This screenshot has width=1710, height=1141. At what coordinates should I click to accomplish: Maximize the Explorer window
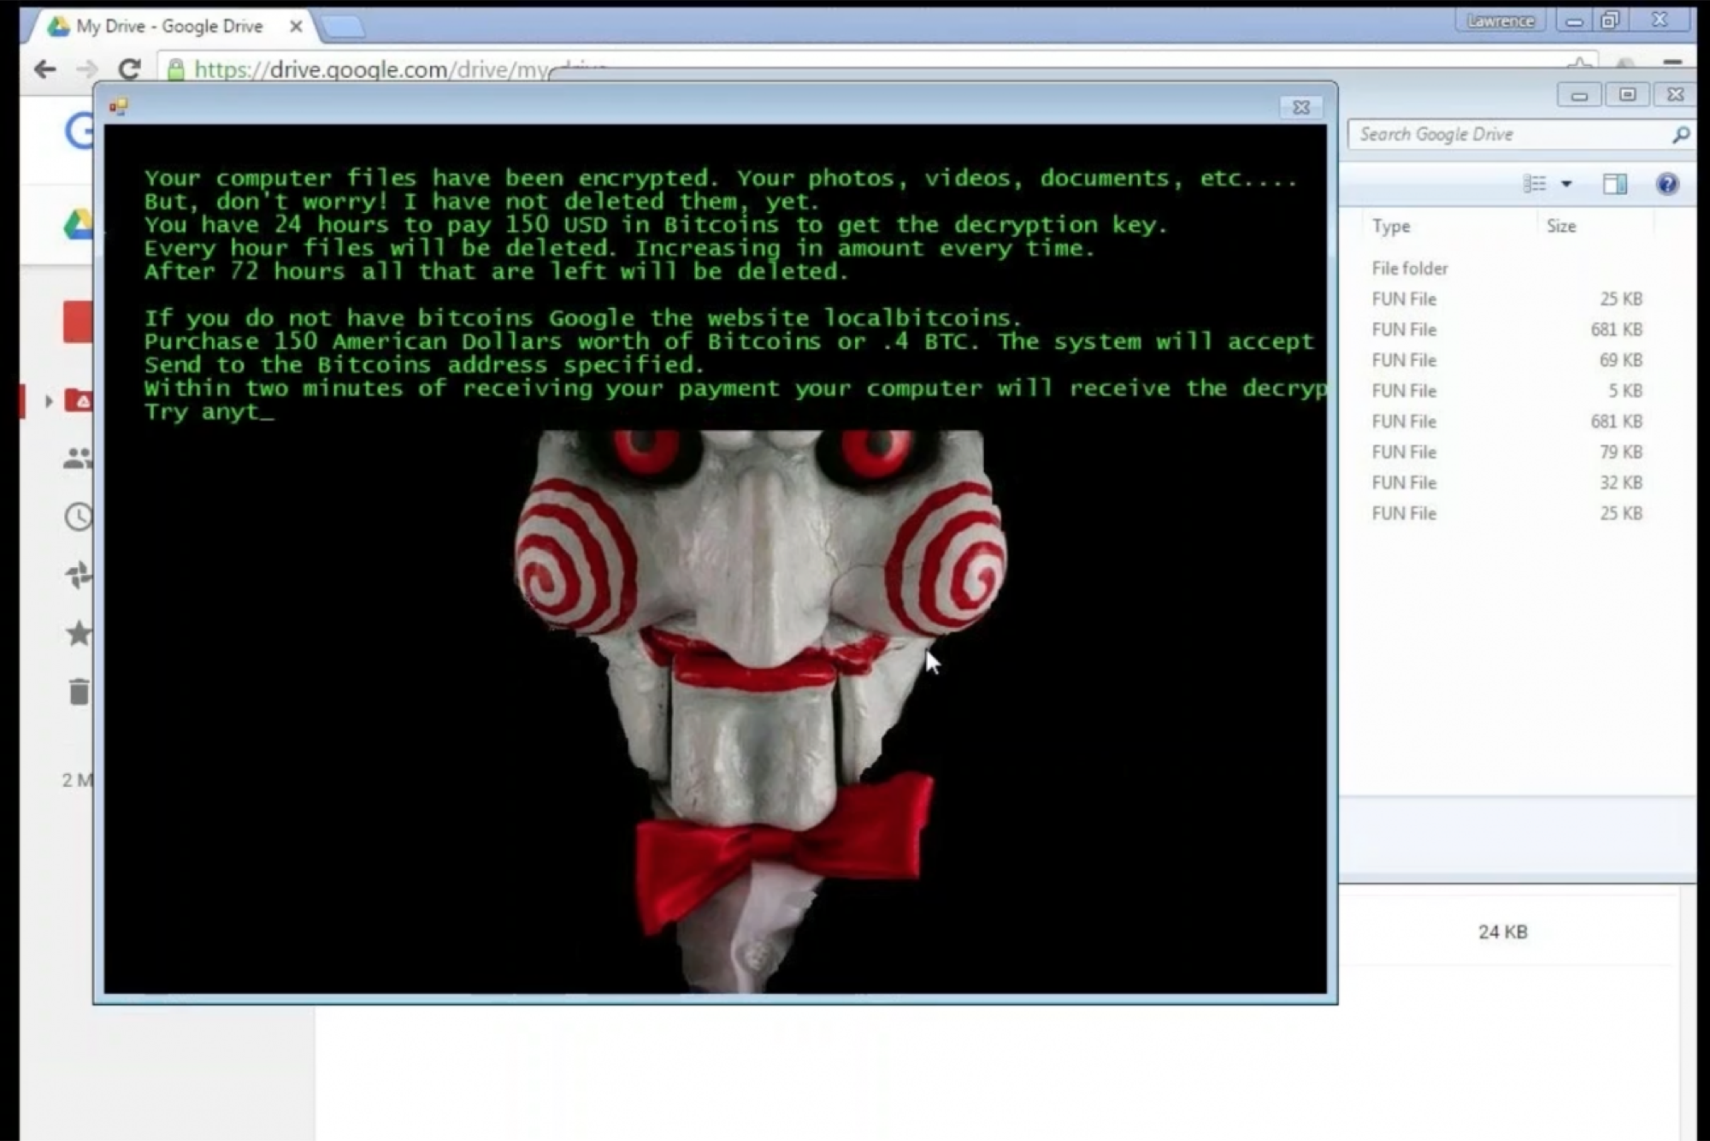(1627, 95)
